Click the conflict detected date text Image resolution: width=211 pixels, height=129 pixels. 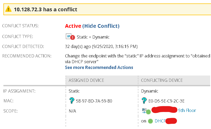(x=101, y=46)
